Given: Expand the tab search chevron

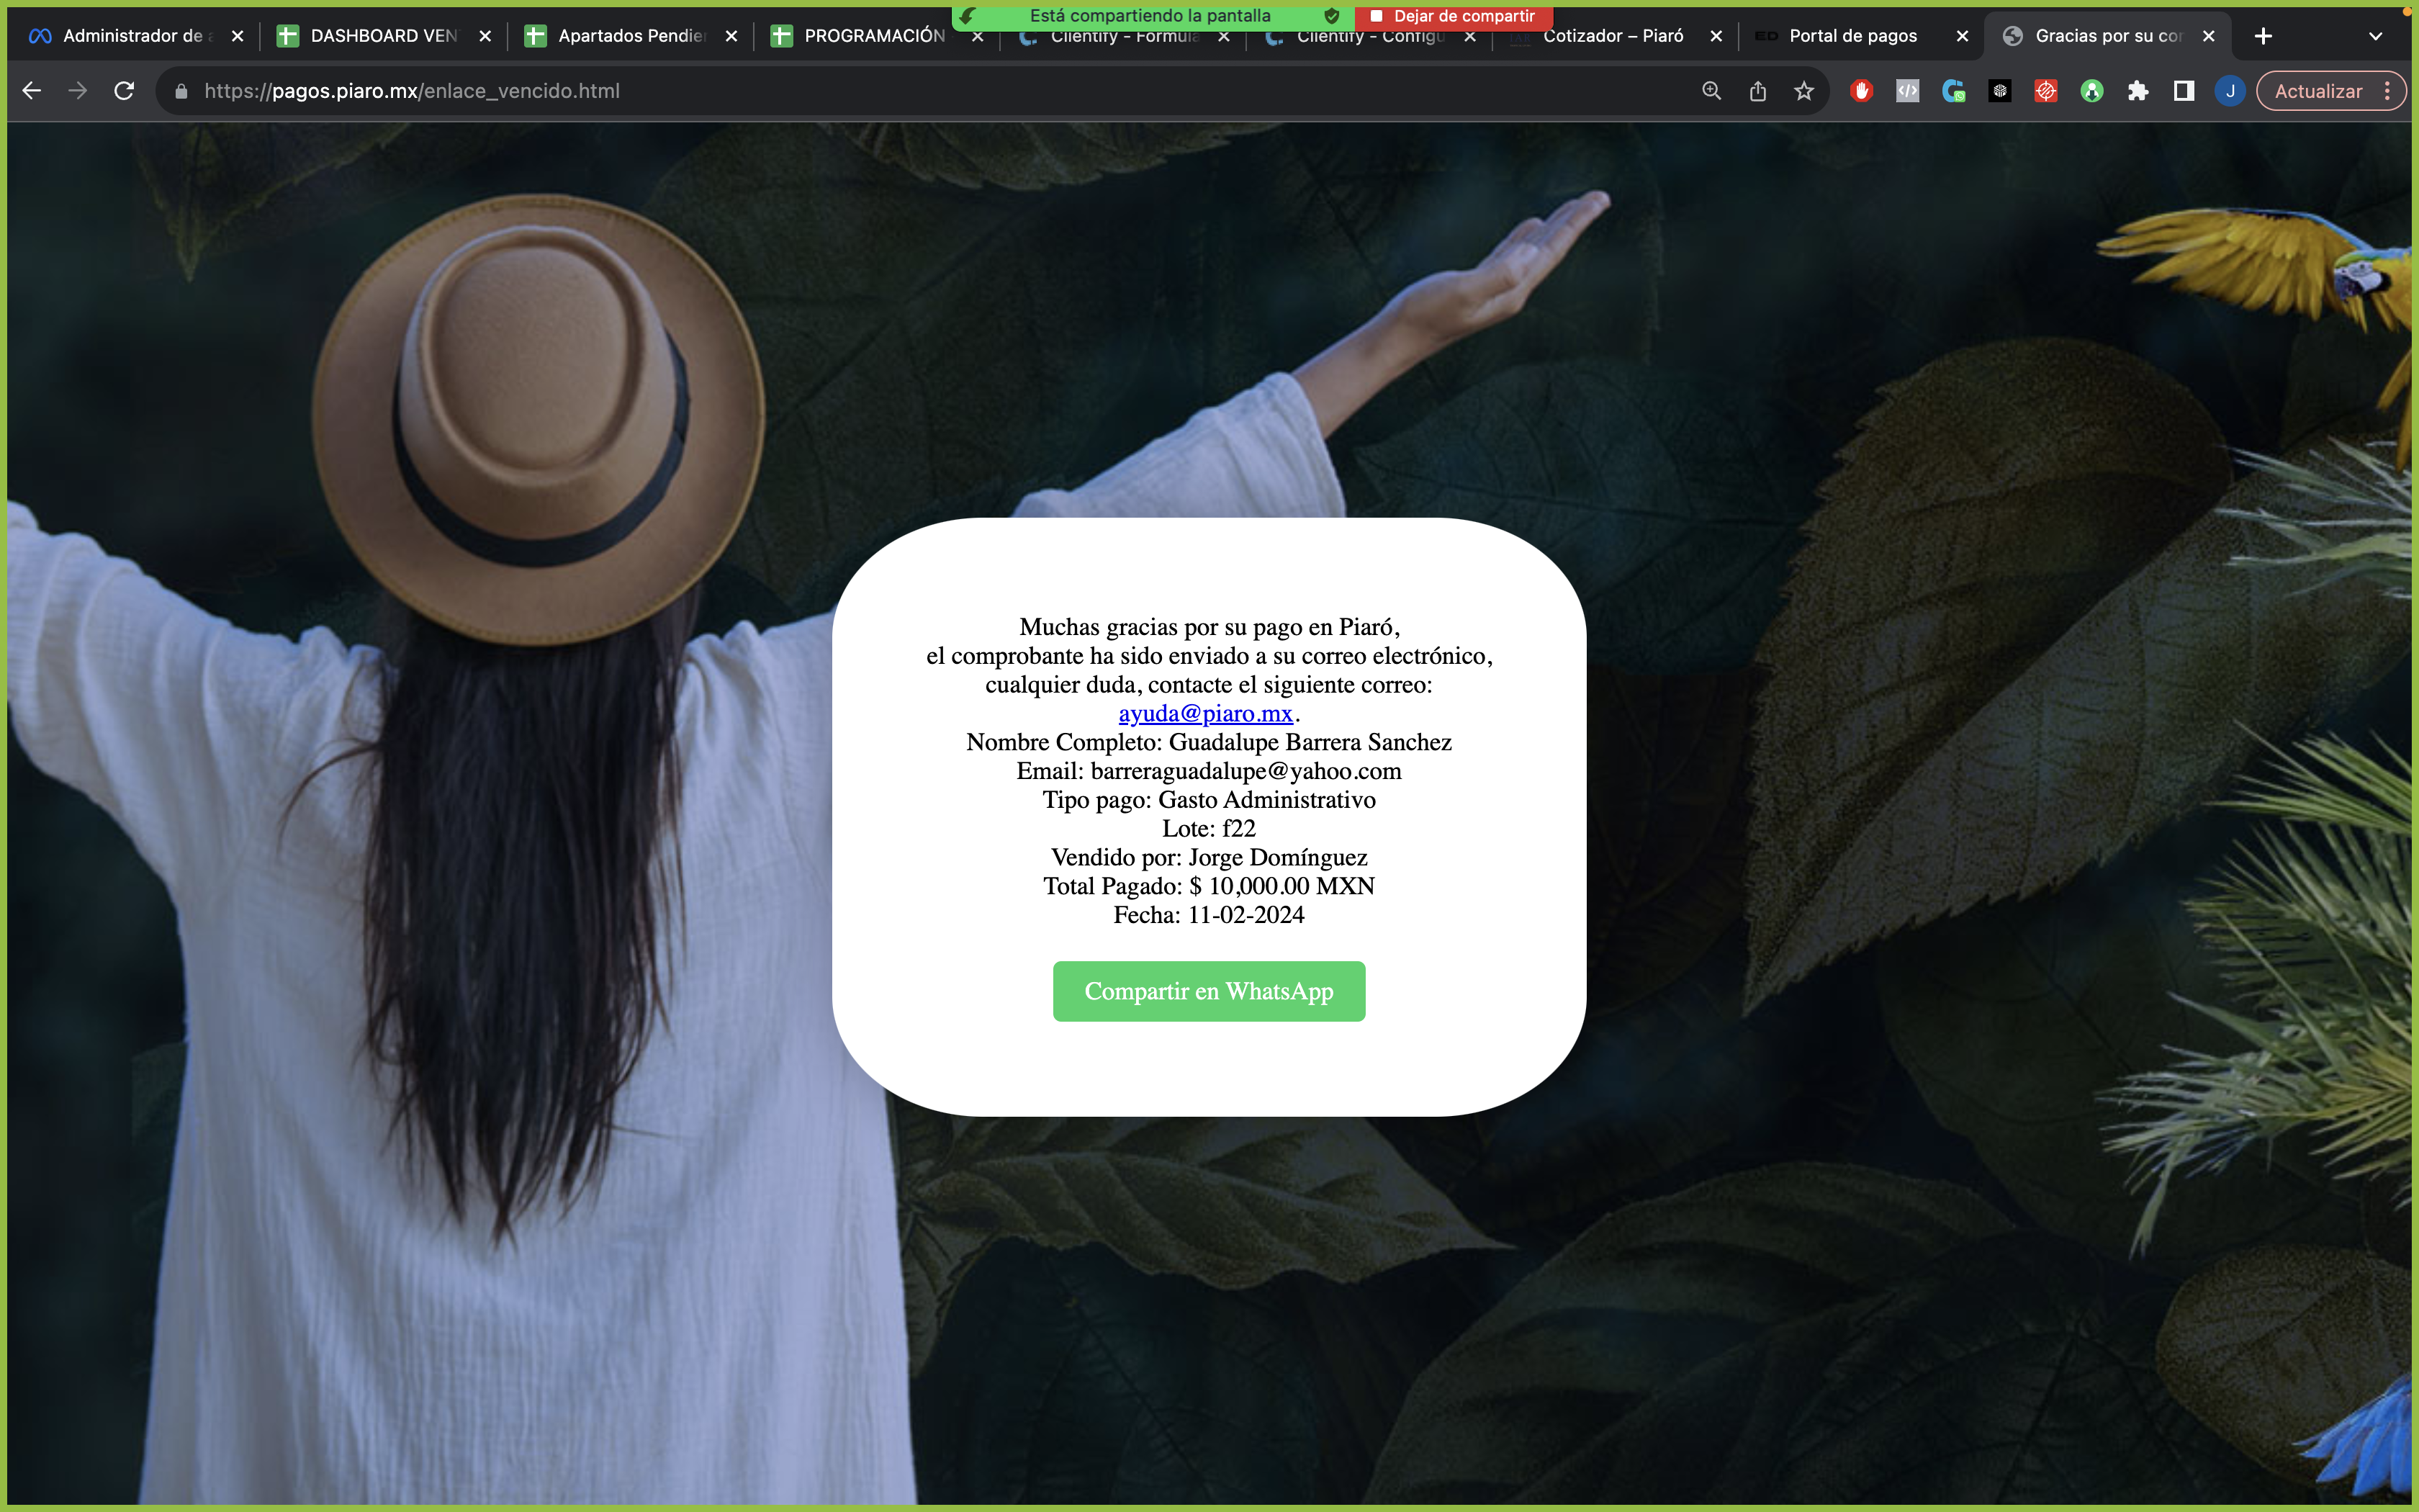Looking at the screenshot, I should (x=2375, y=36).
